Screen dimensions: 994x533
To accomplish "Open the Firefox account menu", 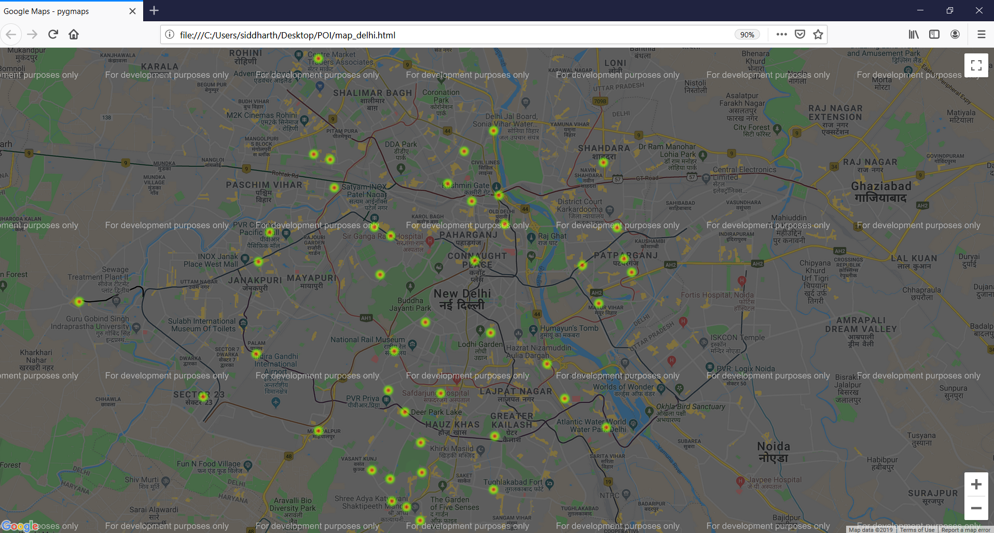I will coord(955,35).
